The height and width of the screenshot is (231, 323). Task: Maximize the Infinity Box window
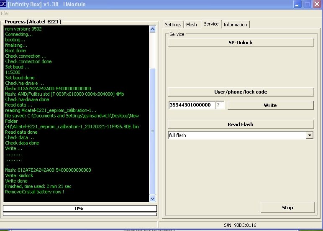pyautogui.click(x=307, y=5)
